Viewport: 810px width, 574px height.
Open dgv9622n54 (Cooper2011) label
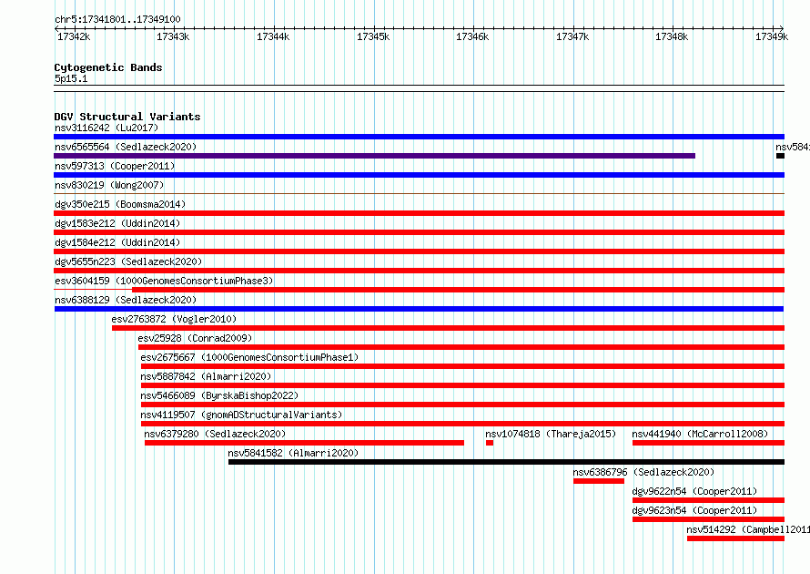click(694, 491)
